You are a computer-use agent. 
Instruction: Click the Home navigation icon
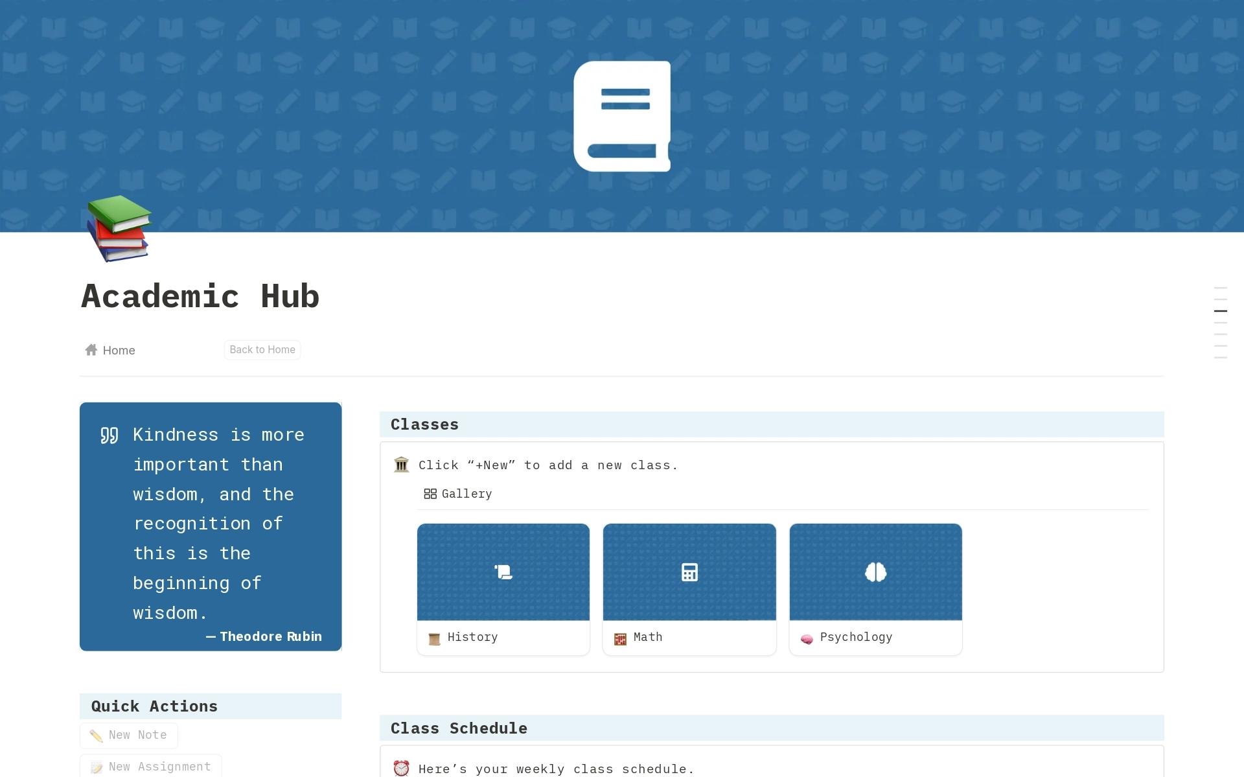click(91, 350)
